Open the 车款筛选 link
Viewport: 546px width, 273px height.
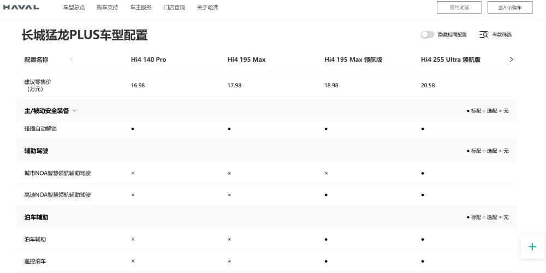502,34
